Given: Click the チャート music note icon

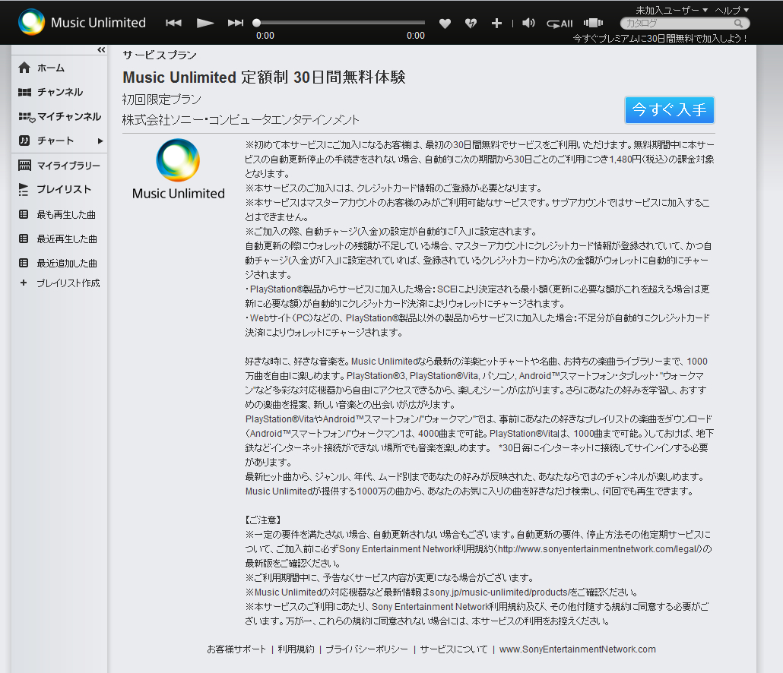Looking at the screenshot, I should [24, 141].
